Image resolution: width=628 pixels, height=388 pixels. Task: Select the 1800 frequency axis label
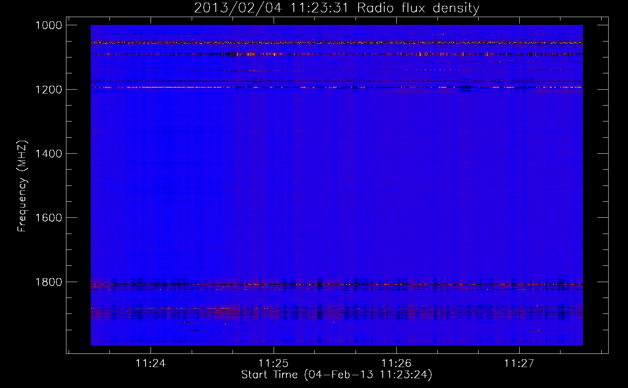pyautogui.click(x=49, y=282)
